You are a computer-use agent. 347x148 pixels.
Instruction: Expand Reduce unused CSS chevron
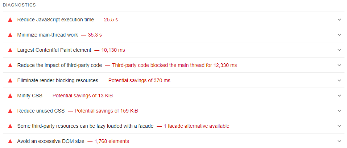(x=339, y=111)
